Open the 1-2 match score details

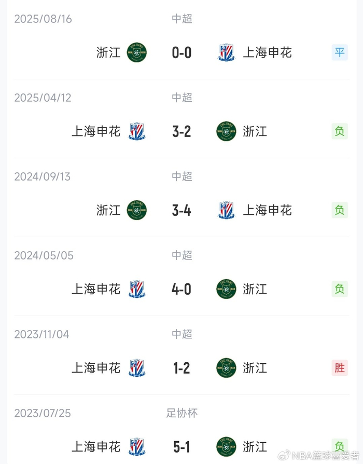coord(181,368)
